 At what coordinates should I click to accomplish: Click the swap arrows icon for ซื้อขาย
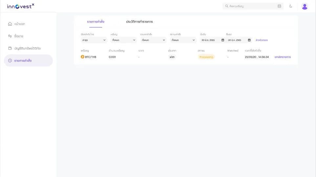[10, 36]
